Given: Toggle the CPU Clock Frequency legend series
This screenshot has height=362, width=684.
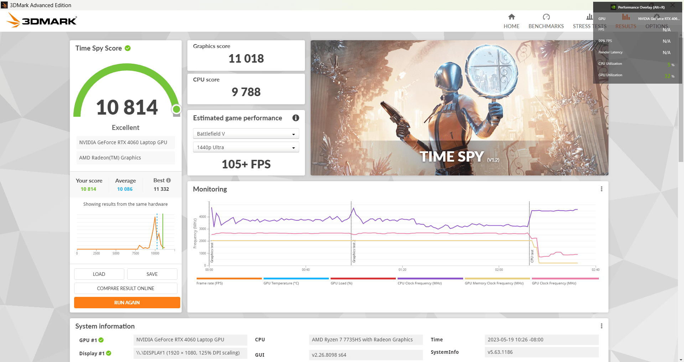Looking at the screenshot, I should 419,283.
